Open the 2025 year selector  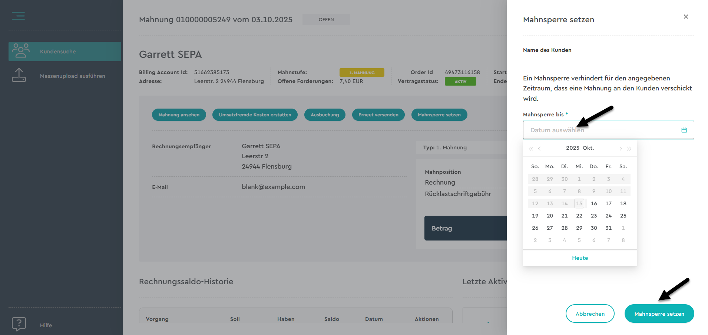(572, 148)
